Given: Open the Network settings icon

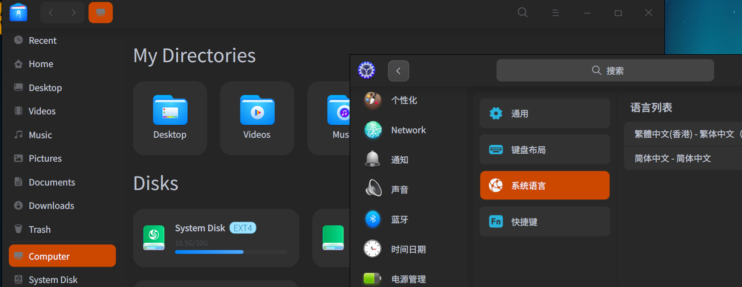Looking at the screenshot, I should [x=373, y=130].
